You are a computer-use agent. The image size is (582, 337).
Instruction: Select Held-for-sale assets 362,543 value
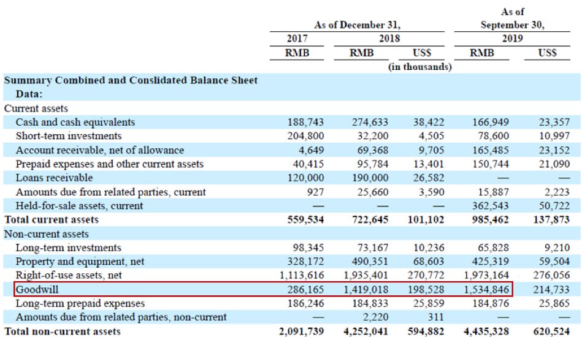[x=491, y=206]
